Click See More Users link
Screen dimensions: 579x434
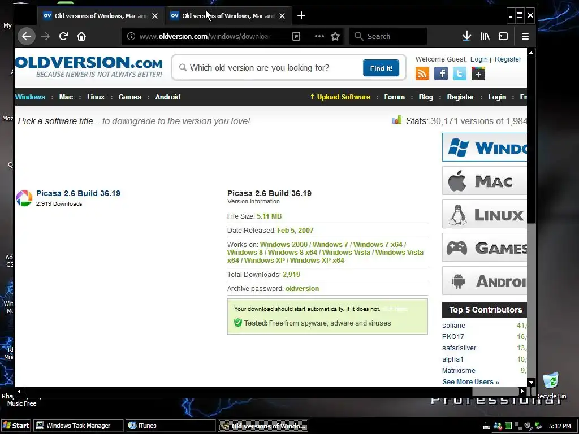click(x=471, y=382)
